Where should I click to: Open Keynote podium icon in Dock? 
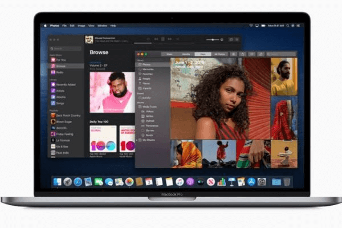click(x=231, y=182)
